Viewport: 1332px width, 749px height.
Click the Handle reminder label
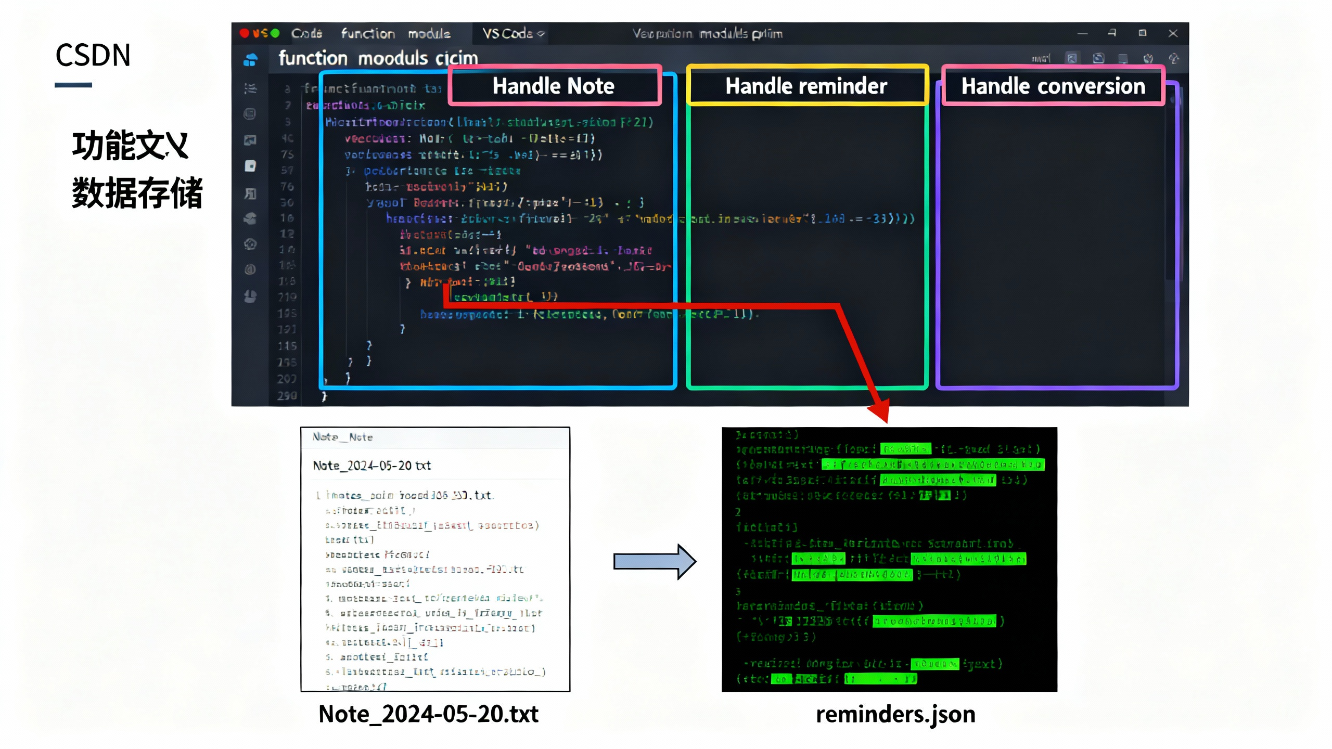coord(806,86)
